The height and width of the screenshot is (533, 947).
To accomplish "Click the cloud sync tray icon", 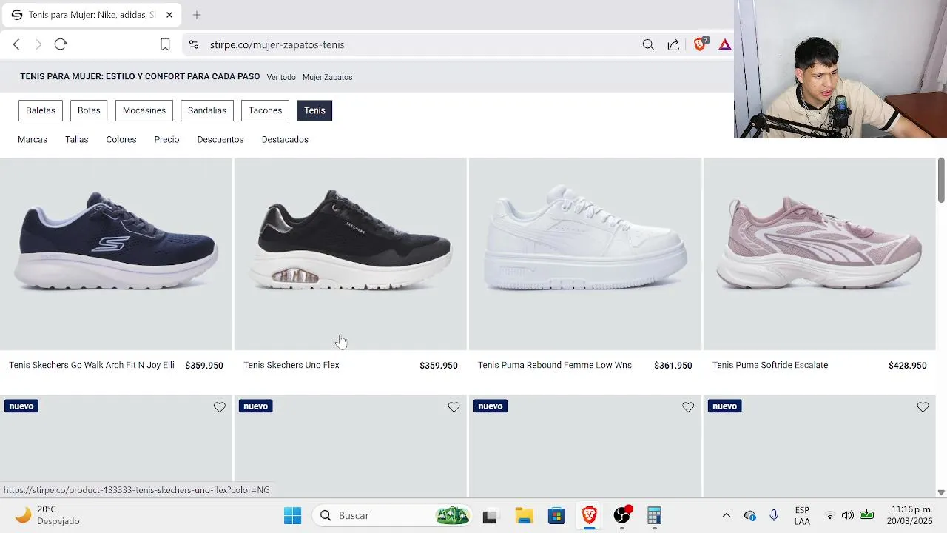I will 750,515.
